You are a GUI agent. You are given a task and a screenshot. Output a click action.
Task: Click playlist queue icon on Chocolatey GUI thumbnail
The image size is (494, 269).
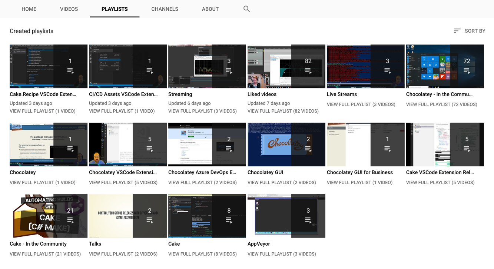(308, 149)
